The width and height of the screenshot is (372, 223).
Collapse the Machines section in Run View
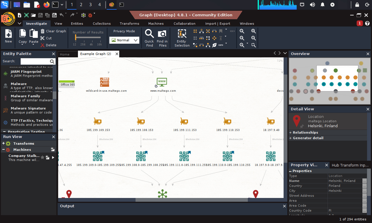(3, 150)
